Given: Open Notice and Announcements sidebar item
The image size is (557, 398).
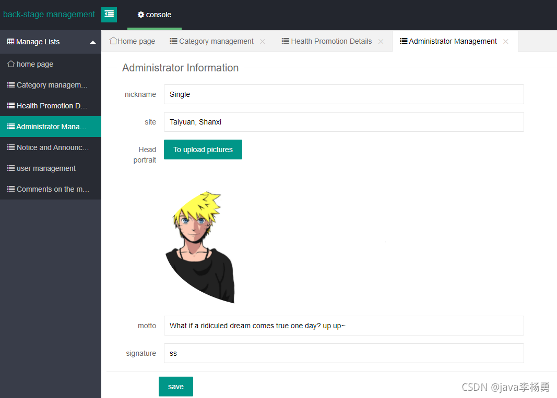Looking at the screenshot, I should [51, 147].
